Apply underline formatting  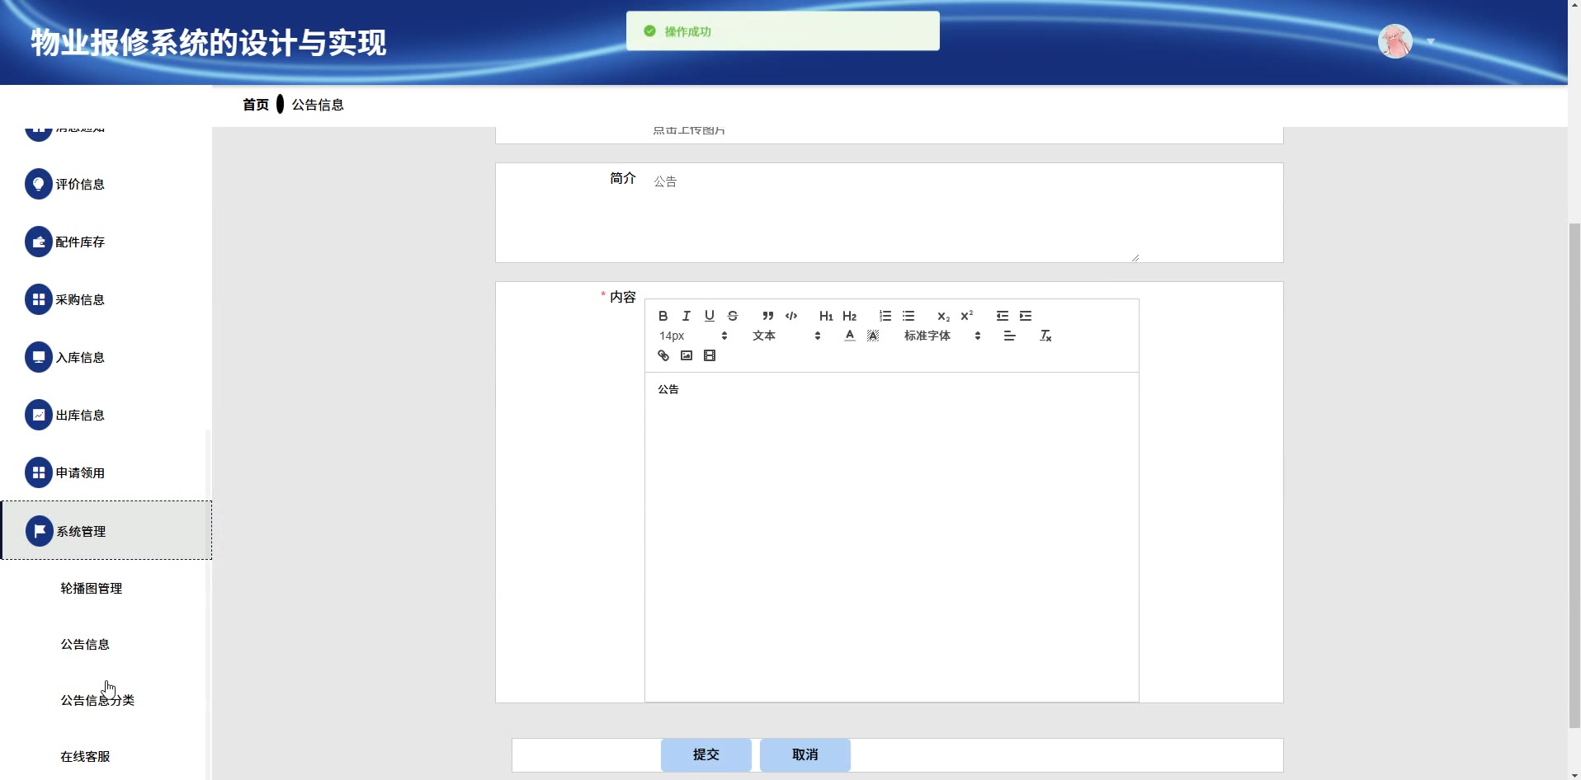click(x=709, y=316)
